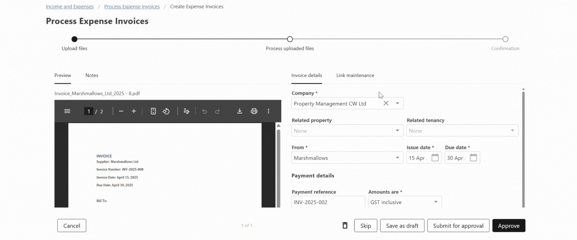Click the fit to page icon
This screenshot has height=240, width=577.
coord(153,111)
